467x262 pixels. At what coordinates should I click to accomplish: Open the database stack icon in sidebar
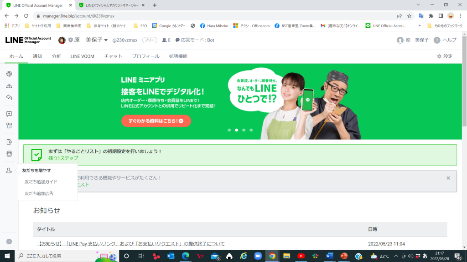pos(9,154)
